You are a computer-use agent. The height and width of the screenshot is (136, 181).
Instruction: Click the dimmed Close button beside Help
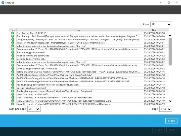(x=158, y=130)
